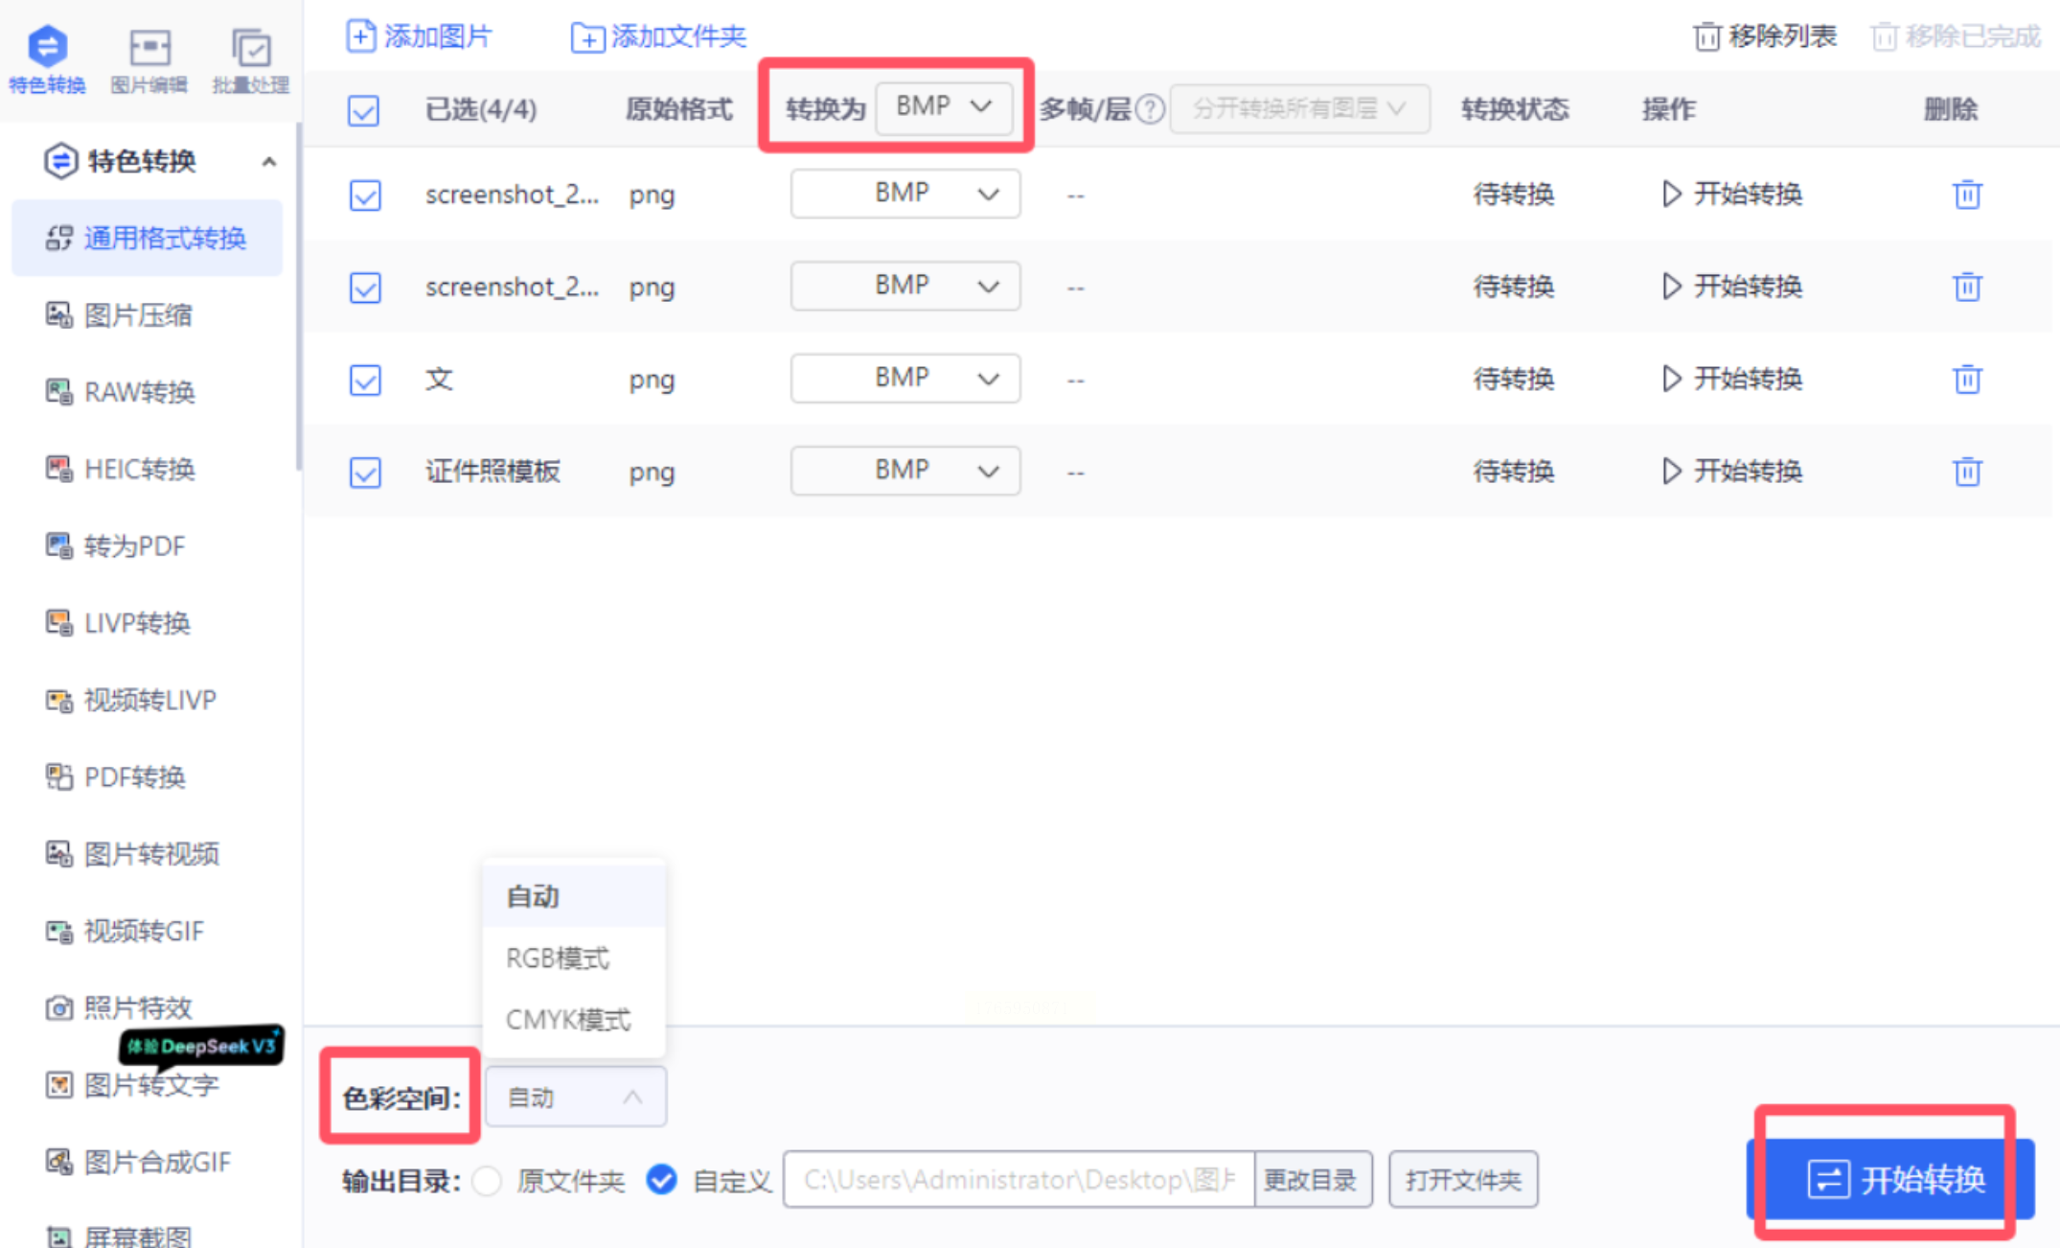2060x1248 pixels.
Task: Click the 多帧/层 help question mark icon
Action: pyautogui.click(x=1149, y=109)
